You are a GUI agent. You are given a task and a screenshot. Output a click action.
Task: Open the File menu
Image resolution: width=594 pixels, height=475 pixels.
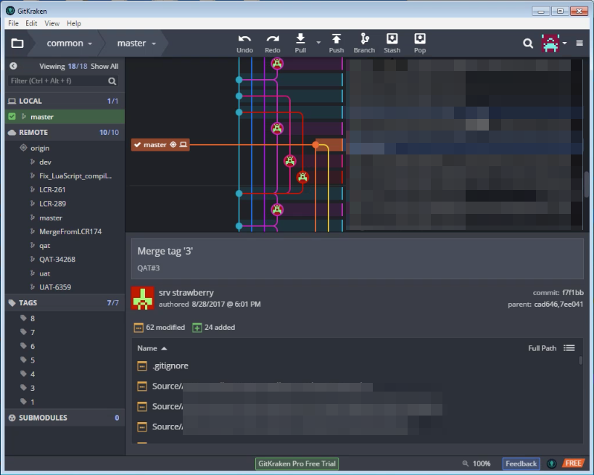13,23
